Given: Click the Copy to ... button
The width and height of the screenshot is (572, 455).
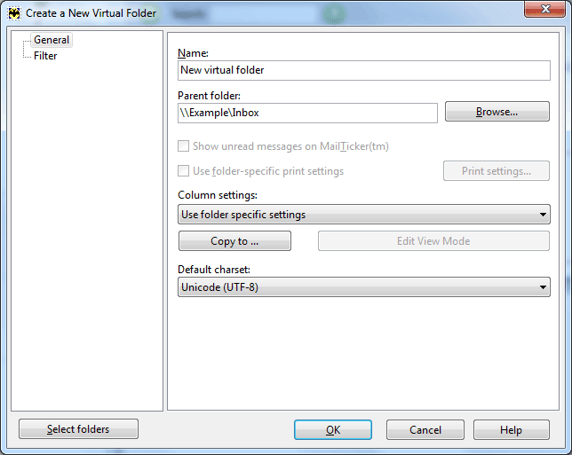Looking at the screenshot, I should point(234,241).
